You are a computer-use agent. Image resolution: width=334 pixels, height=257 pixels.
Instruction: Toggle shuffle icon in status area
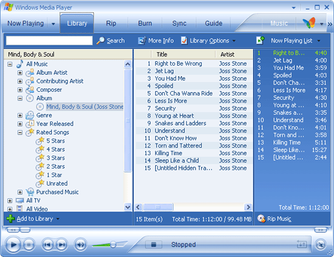pos(302,244)
